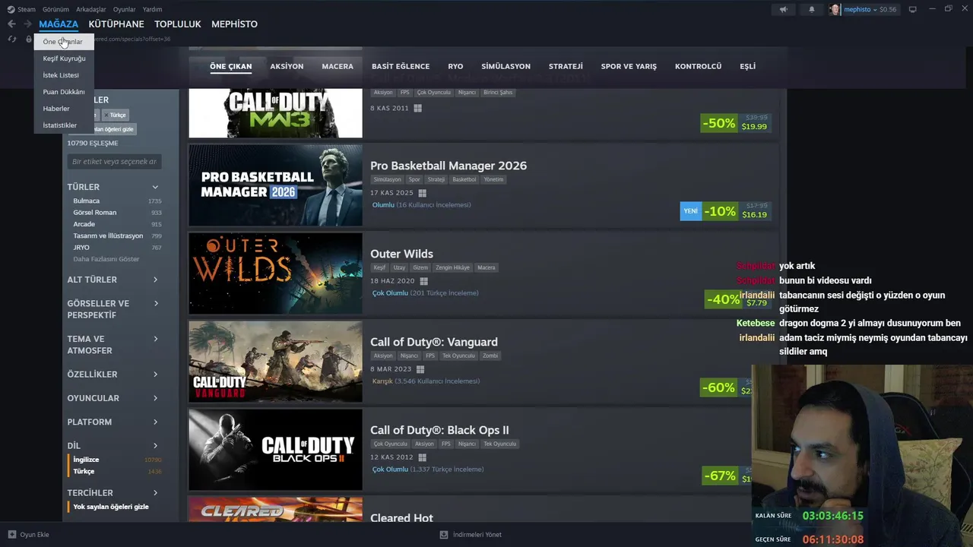This screenshot has width=973, height=547.
Task: Toggle the DİL section chevron
Action: tap(155, 445)
